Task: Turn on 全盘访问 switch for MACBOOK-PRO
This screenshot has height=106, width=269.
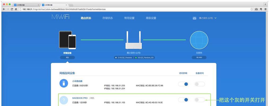Action: click(199, 100)
